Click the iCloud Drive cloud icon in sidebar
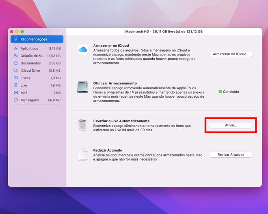The width and height of the screenshot is (268, 214). 16,70
